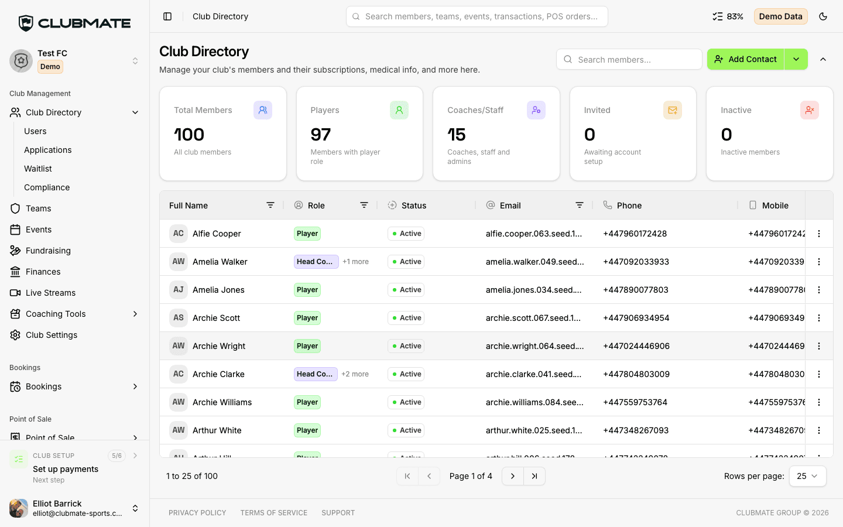The height and width of the screenshot is (527, 843).
Task: Open row actions for Arthur White
Action: pyautogui.click(x=819, y=430)
